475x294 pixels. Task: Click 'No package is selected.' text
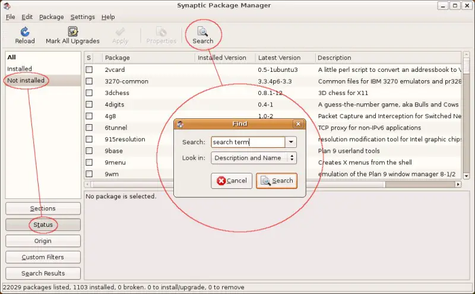(121, 197)
